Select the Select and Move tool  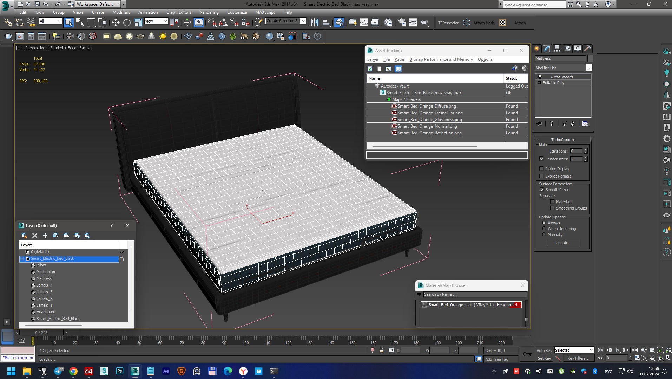pyautogui.click(x=116, y=23)
